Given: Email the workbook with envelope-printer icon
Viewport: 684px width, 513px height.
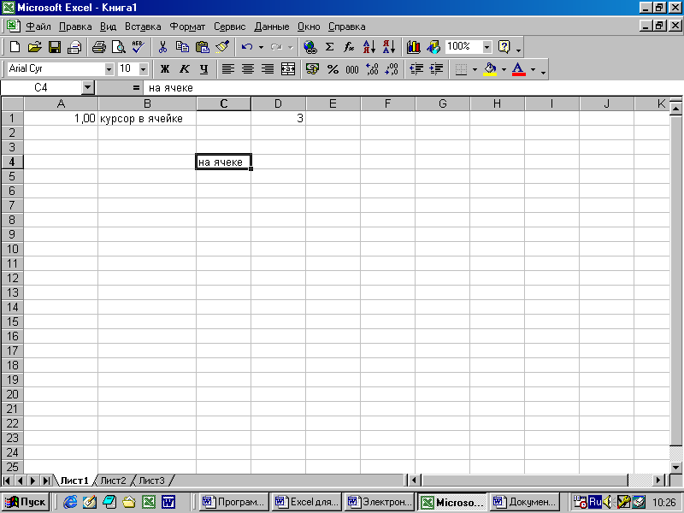Looking at the screenshot, I should [74, 47].
